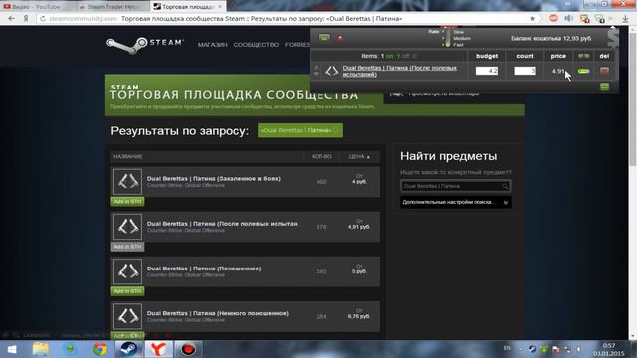This screenshot has width=637, height=358.
Task: Toggle the green on/off switch for Dual Berettas
Action: [584, 71]
